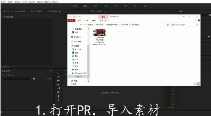Open the 查看 ribbon tab in Explorer
The image size is (211, 116).
coord(94,20)
